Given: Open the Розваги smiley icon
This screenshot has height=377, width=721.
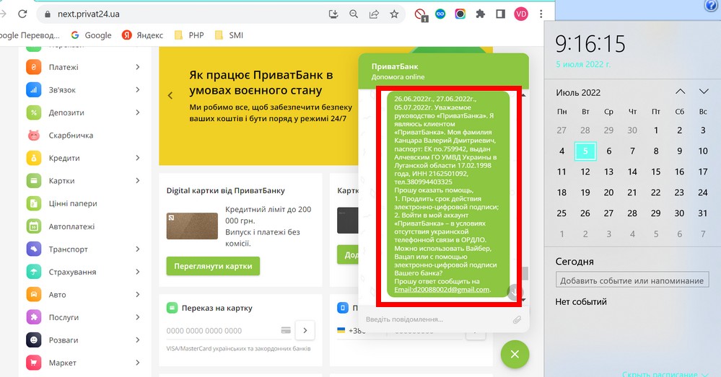Looking at the screenshot, I should (34, 340).
